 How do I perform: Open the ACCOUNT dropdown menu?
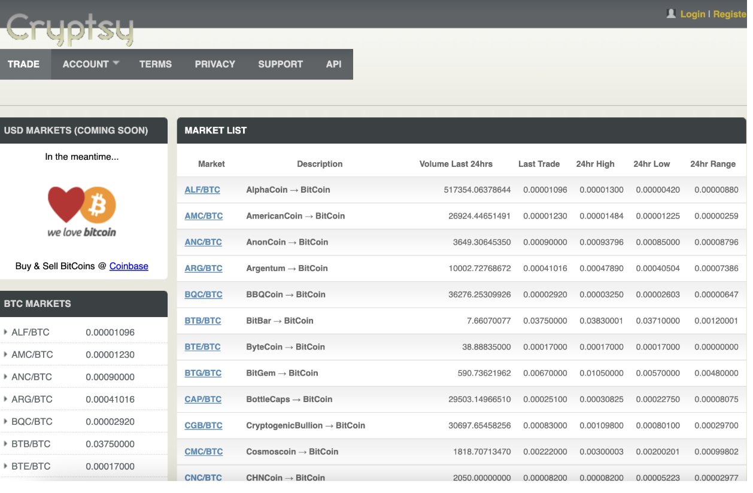click(91, 64)
